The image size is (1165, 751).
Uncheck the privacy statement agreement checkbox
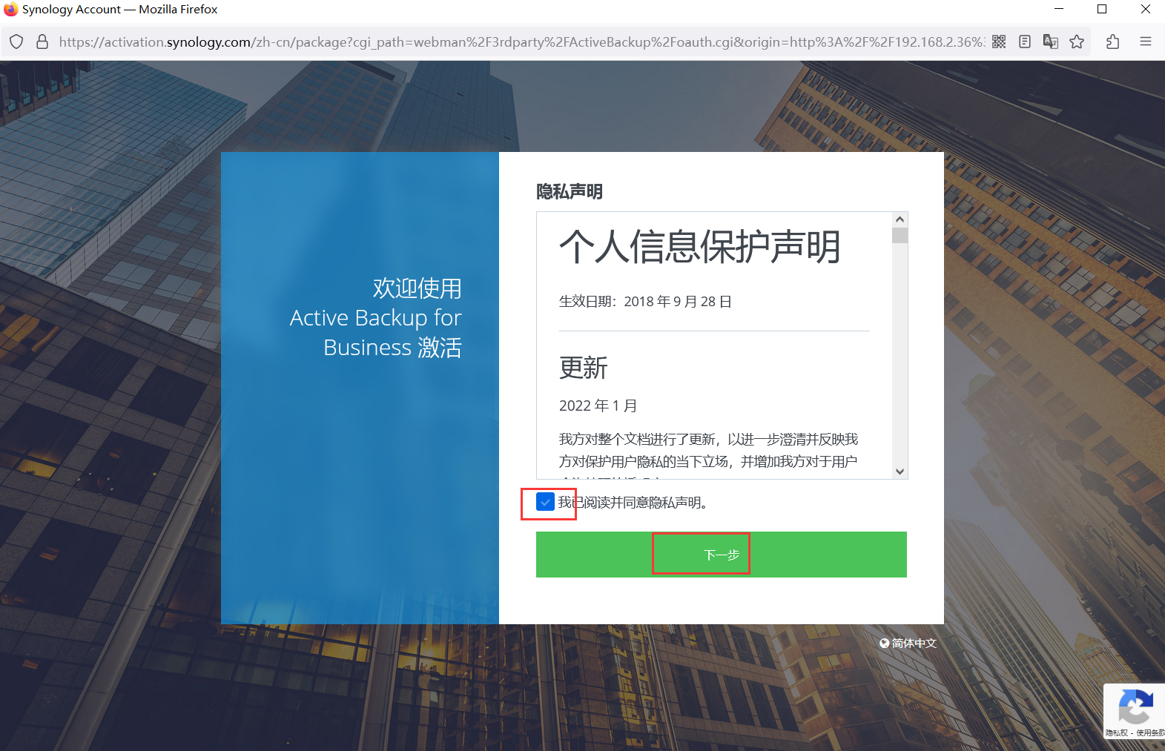coord(545,502)
